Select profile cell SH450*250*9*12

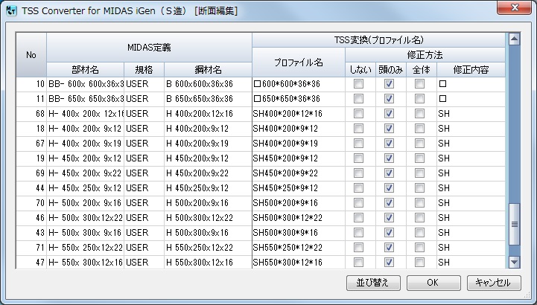coord(299,188)
